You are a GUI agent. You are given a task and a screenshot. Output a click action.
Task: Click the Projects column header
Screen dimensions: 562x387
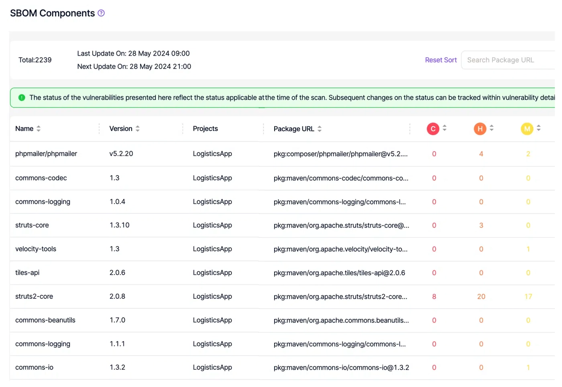pyautogui.click(x=205, y=129)
